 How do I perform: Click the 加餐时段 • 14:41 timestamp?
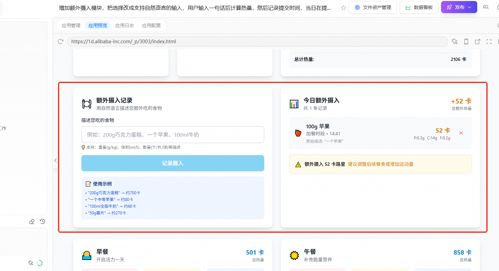[323, 134]
